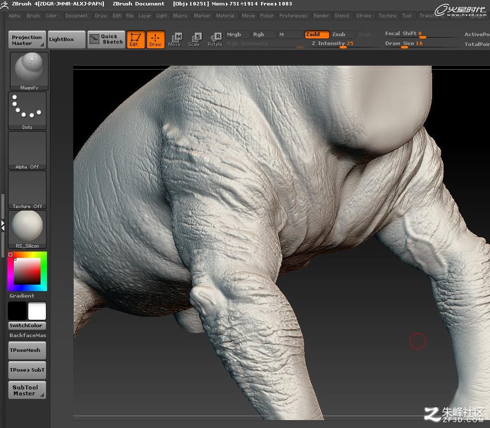Open the Tool menu
The image size is (490, 428).
(x=407, y=16)
